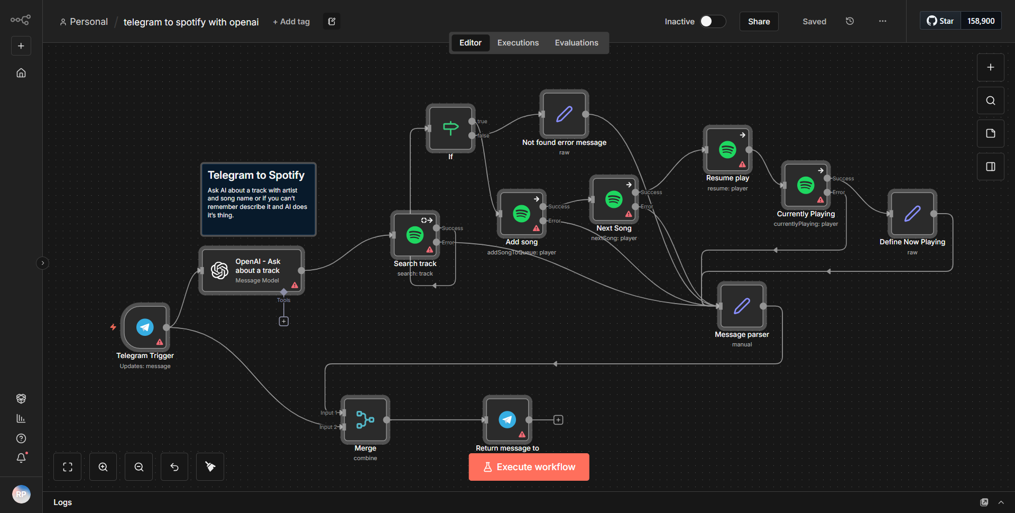Zoom out using the magnifier-minus icon
Screen dimensions: 1015x513
point(139,466)
